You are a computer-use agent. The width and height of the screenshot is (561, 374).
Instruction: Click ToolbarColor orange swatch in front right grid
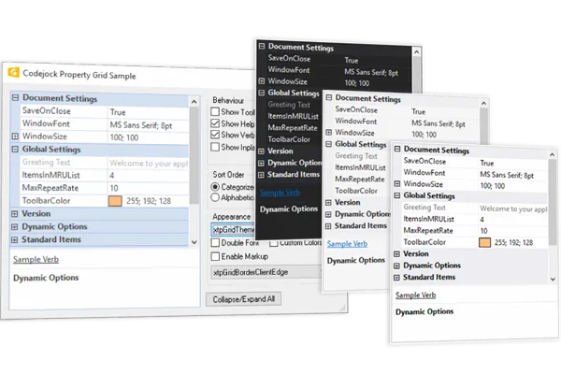(x=484, y=243)
